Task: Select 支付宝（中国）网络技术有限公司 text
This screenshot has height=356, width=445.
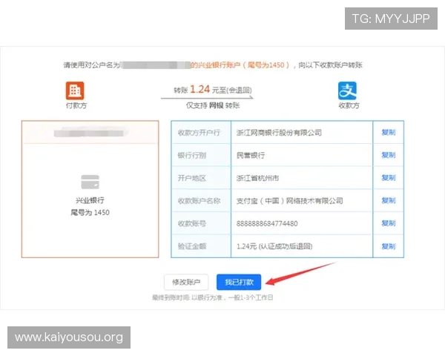Action: tap(290, 201)
